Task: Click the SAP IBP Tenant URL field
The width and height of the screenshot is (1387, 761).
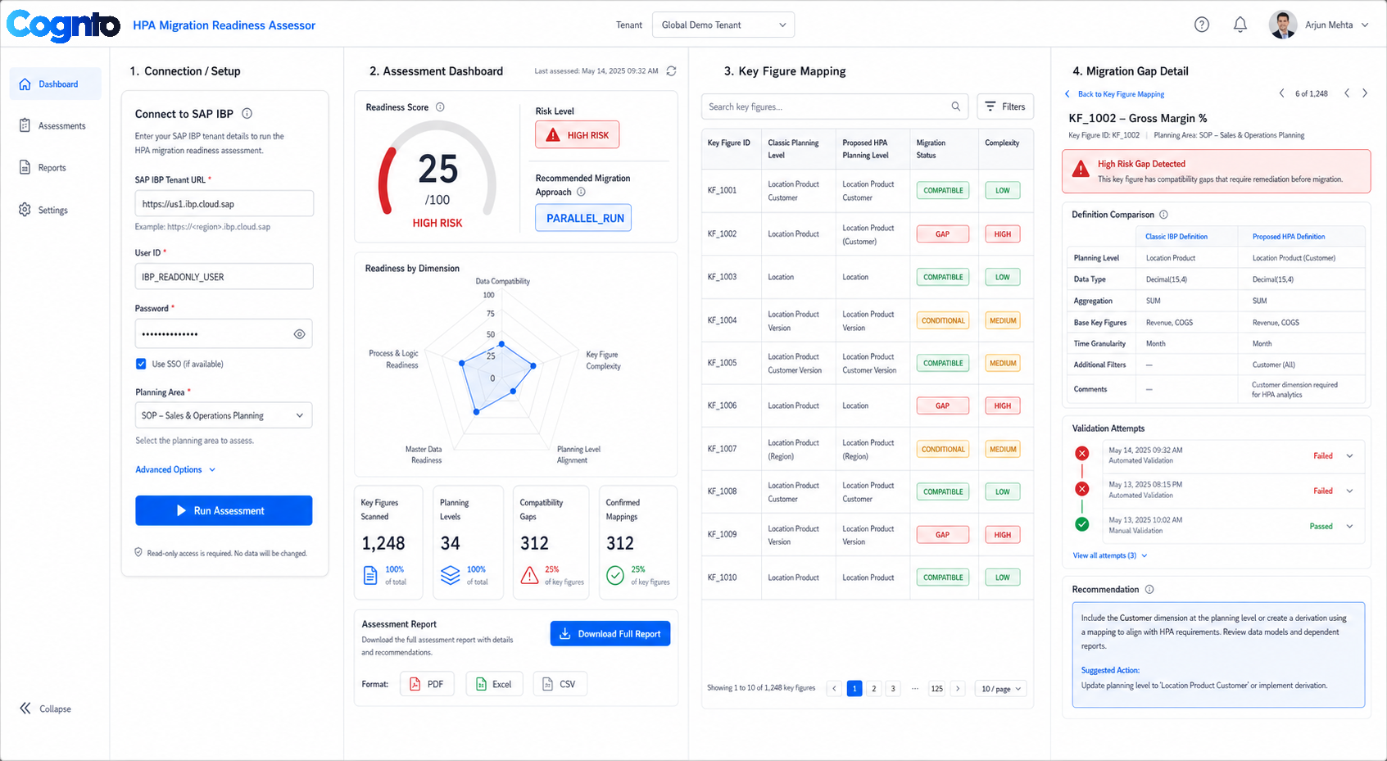Action: tap(224, 204)
